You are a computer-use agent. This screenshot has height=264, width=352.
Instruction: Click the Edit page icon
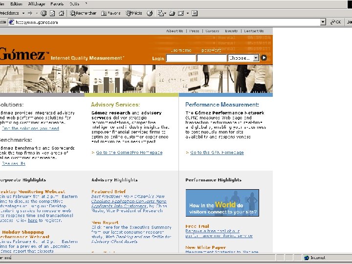click(181, 13)
